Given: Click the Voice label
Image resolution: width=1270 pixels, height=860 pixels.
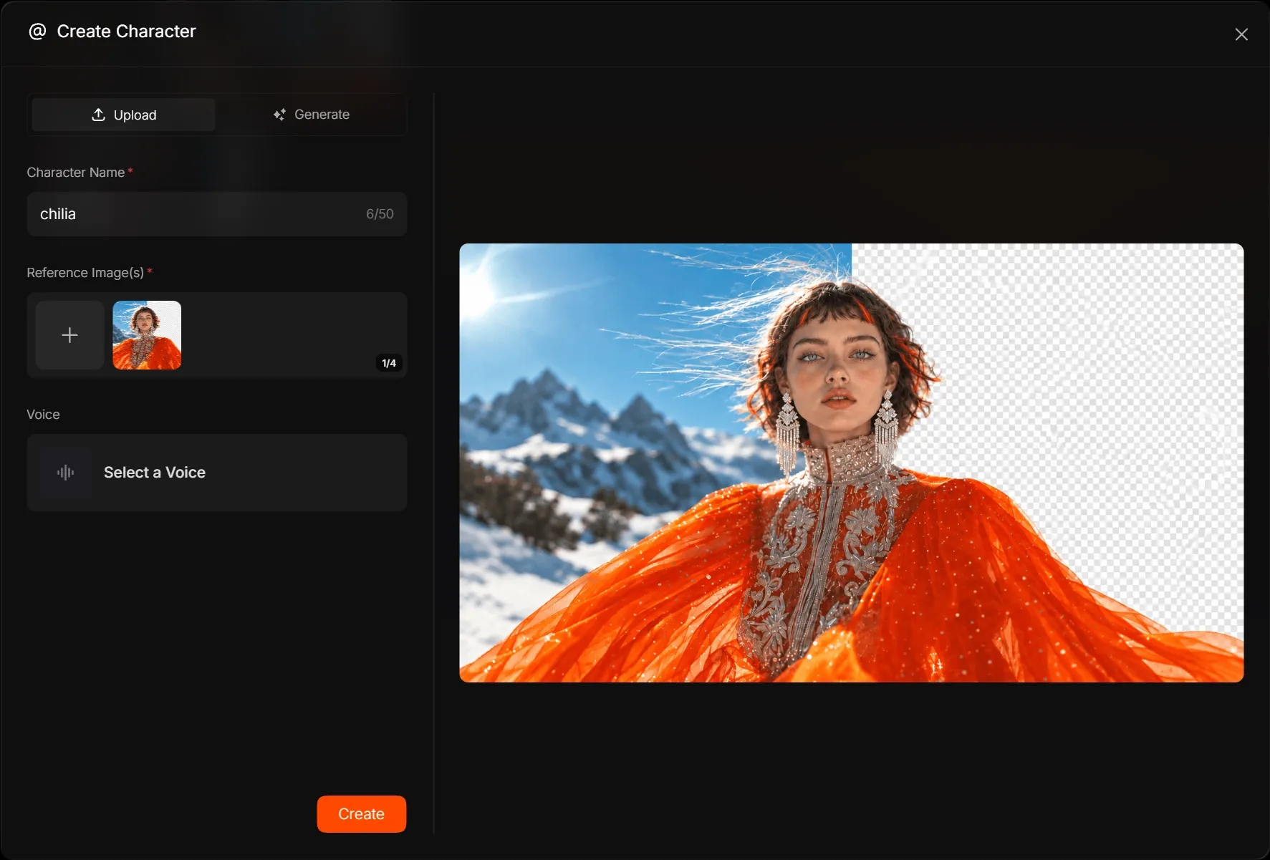Looking at the screenshot, I should (43, 415).
